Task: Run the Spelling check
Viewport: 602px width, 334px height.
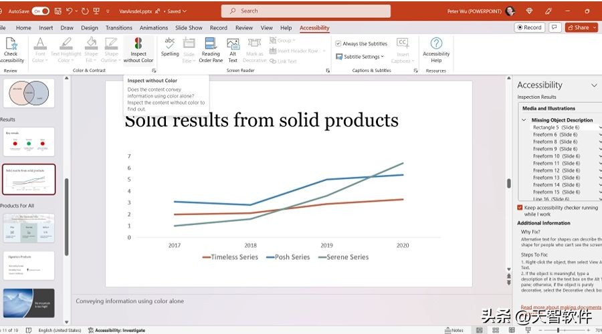Action: click(x=170, y=47)
